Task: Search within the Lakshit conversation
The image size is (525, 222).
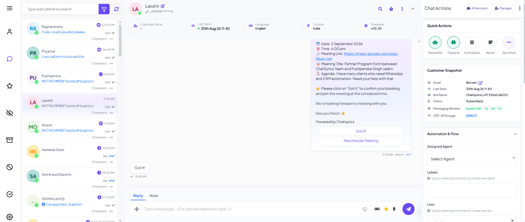Action: 380,9
